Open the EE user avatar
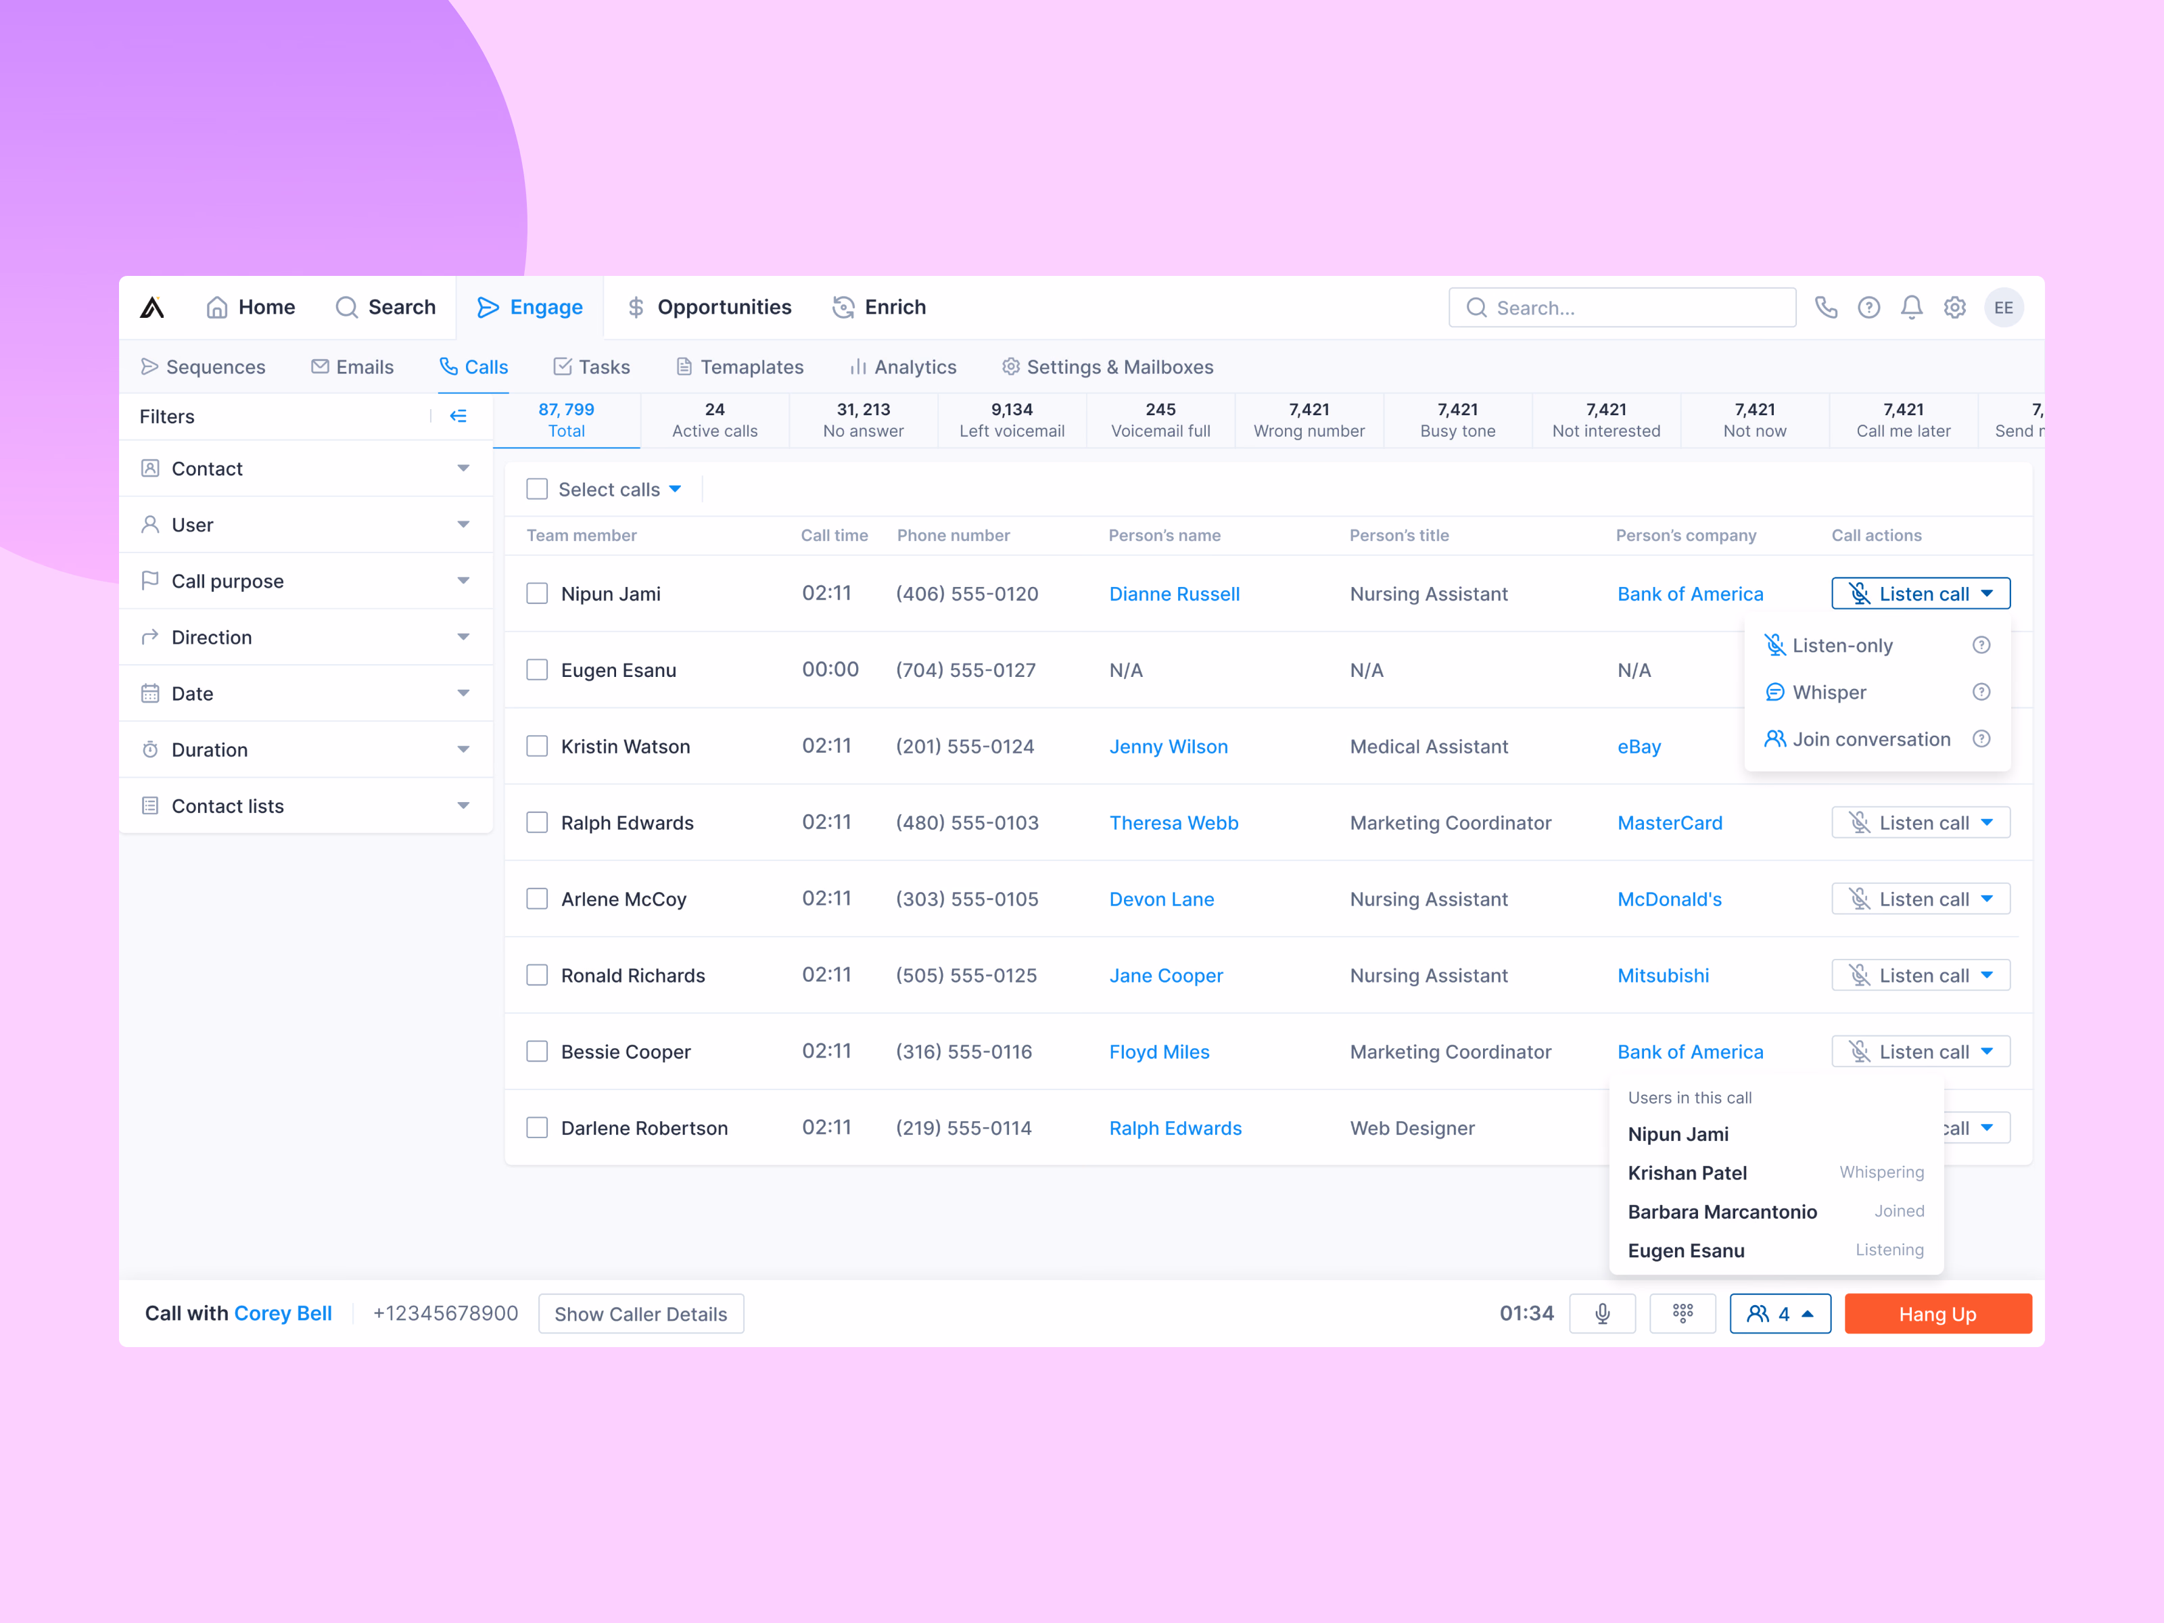Viewport: 2164px width, 1623px height. [x=2004, y=307]
